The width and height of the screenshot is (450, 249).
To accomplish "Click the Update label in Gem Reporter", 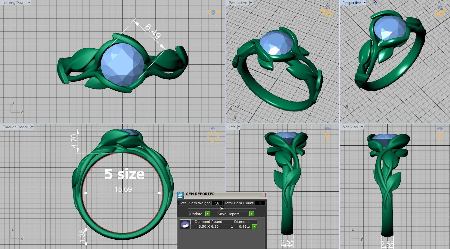I will [196, 214].
